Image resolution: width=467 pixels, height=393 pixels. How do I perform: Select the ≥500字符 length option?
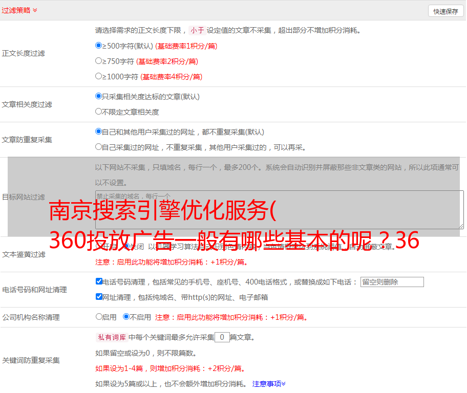click(x=98, y=45)
